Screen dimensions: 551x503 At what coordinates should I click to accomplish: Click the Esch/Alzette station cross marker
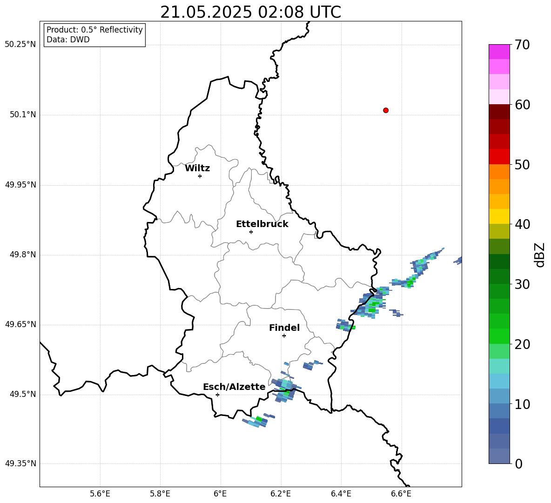pos(217,395)
